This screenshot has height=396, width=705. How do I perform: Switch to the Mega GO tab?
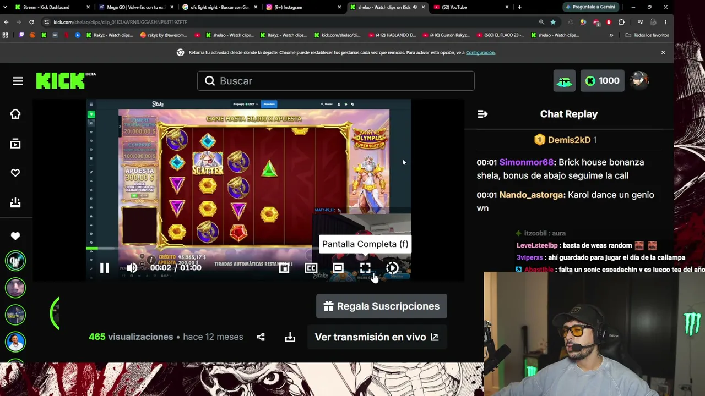135,7
